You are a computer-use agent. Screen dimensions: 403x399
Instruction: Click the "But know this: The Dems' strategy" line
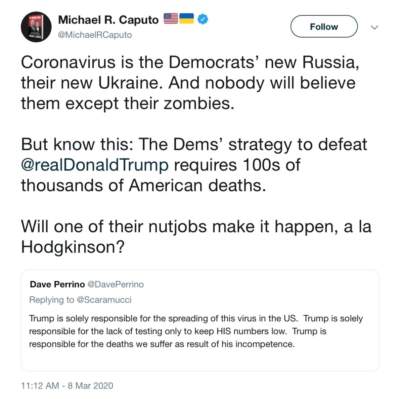pos(194,144)
